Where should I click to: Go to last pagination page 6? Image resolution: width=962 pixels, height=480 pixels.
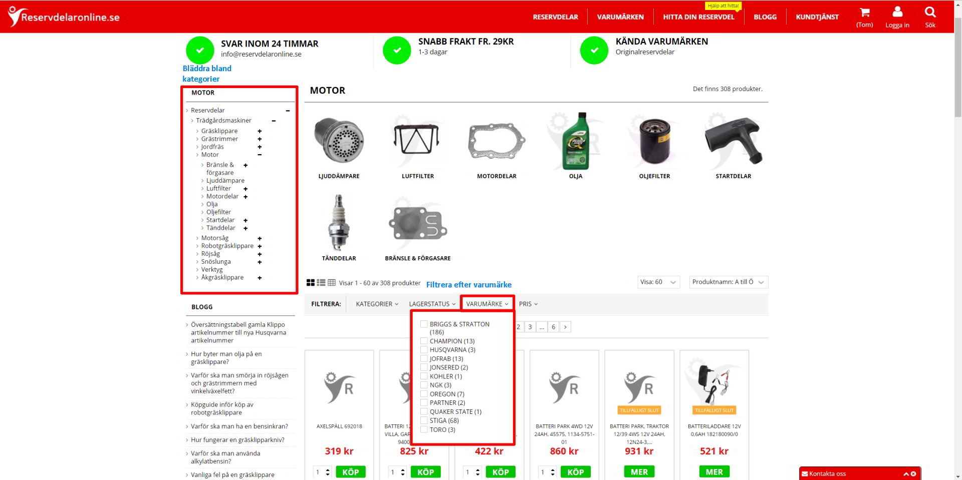coord(554,327)
